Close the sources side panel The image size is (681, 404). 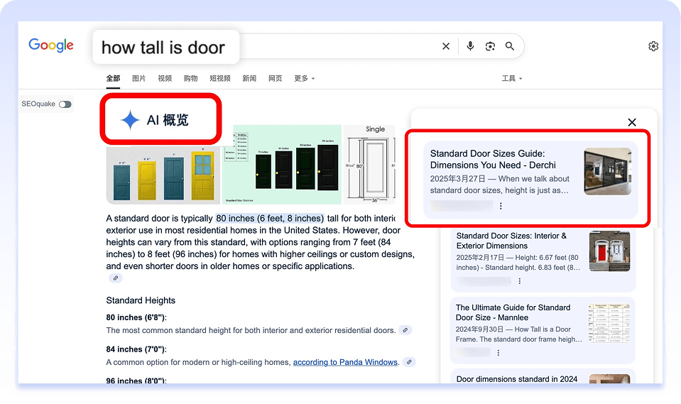tap(632, 122)
